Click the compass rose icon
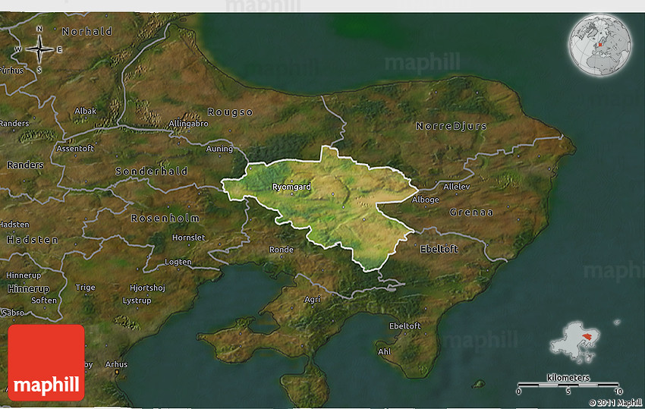The image size is (645, 409). tap(39, 49)
